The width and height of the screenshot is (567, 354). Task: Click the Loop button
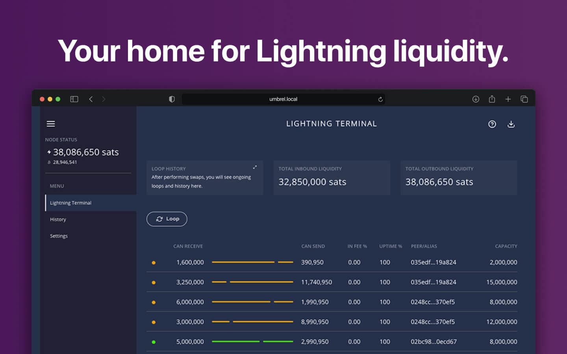[x=167, y=219]
